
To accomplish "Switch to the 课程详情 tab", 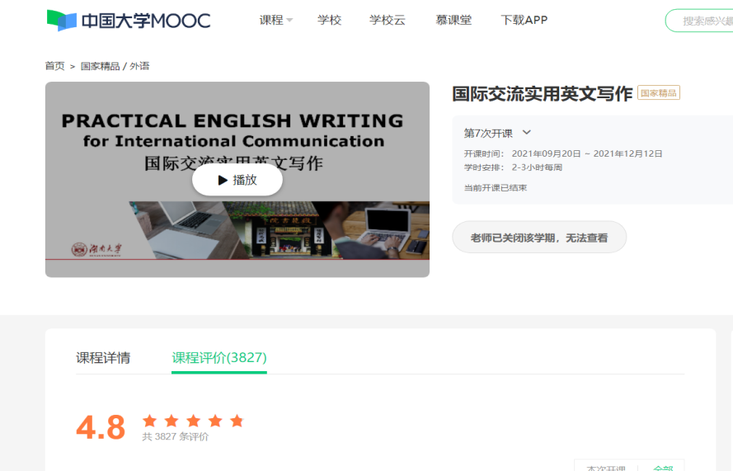I will 103,358.
